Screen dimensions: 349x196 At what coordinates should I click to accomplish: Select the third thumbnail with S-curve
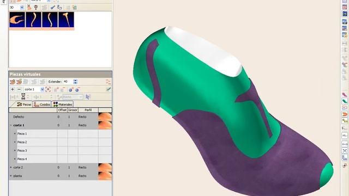click(x=50, y=20)
